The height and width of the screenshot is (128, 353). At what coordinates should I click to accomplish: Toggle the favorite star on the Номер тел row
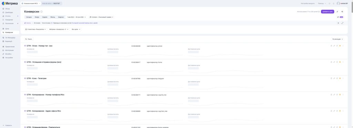340,46
